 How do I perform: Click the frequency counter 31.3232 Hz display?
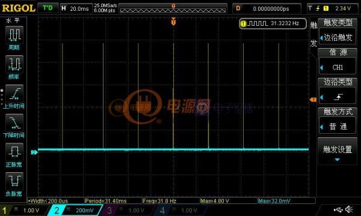coord(273,23)
